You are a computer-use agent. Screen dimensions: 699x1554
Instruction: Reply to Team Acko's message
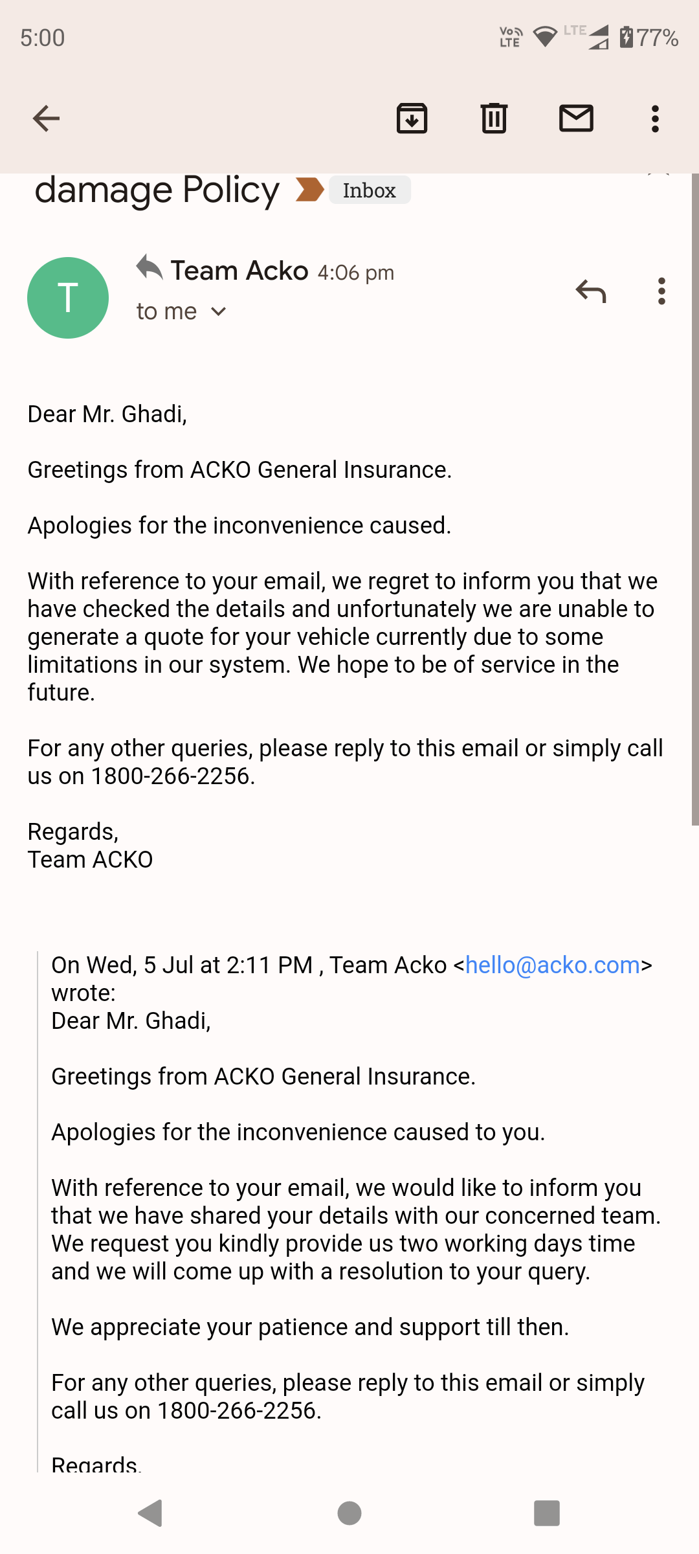click(x=590, y=291)
